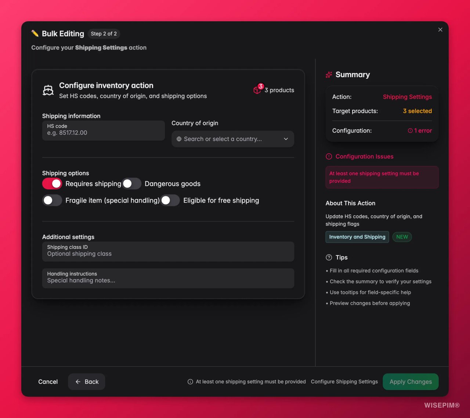470x418 pixels.
Task: Click the tip 'Use tooltips for field-specific help'
Action: coord(370,292)
